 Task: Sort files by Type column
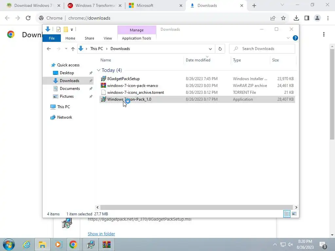[237, 60]
